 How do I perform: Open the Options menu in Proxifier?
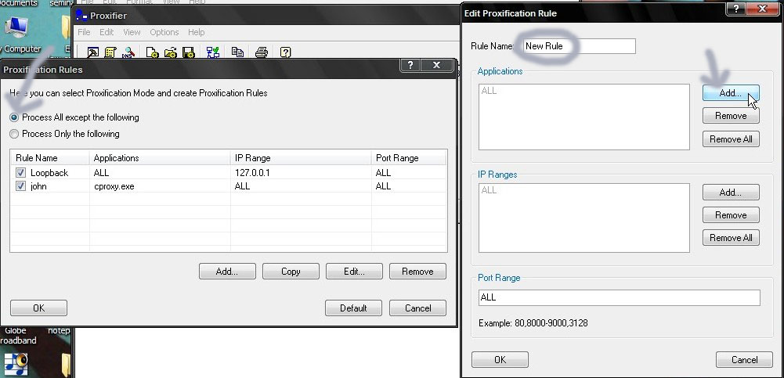coord(164,32)
